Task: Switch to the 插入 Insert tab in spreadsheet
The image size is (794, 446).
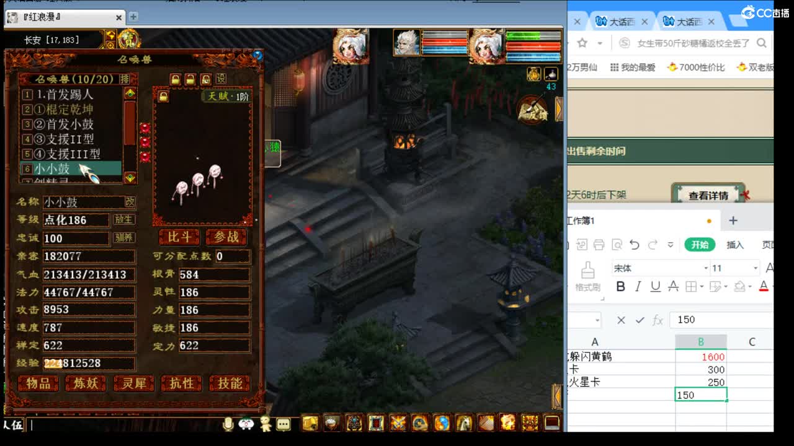Action: pyautogui.click(x=735, y=245)
